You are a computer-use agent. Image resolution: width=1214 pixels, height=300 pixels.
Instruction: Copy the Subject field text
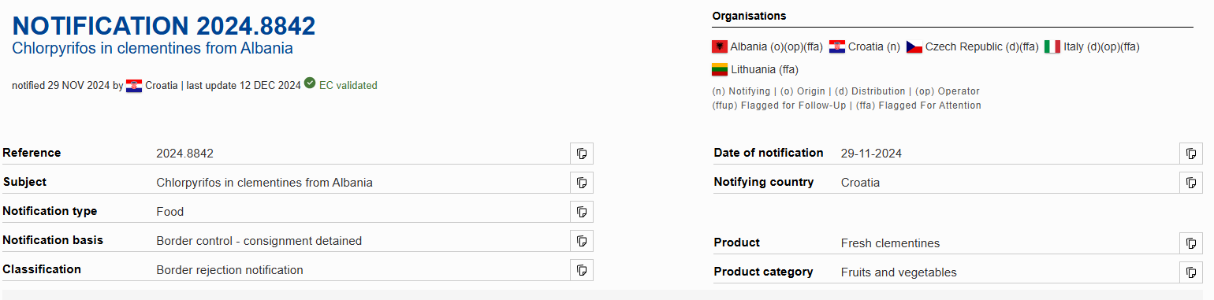tap(582, 183)
